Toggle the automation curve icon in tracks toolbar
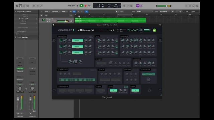Image resolution: width=214 pixels, height=120 pixels. [78, 12]
